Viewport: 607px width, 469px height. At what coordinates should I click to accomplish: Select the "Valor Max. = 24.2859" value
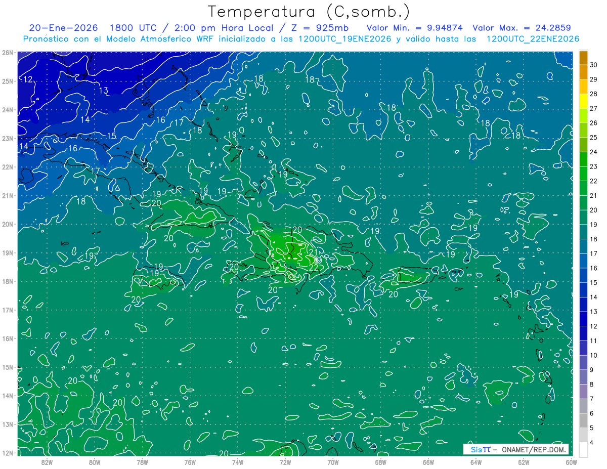pyautogui.click(x=522, y=28)
